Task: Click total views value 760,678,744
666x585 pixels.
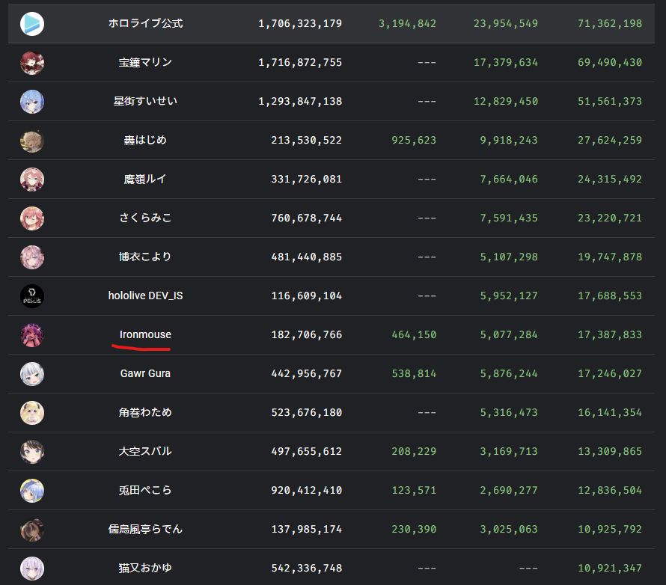Action: (x=307, y=218)
